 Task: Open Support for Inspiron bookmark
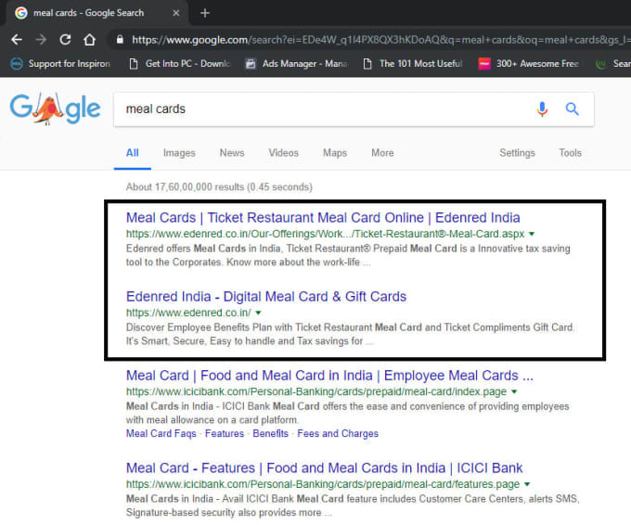(x=60, y=64)
